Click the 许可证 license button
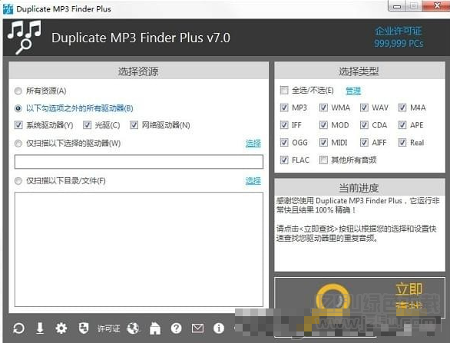This screenshot has height=343, width=450. pos(108,328)
